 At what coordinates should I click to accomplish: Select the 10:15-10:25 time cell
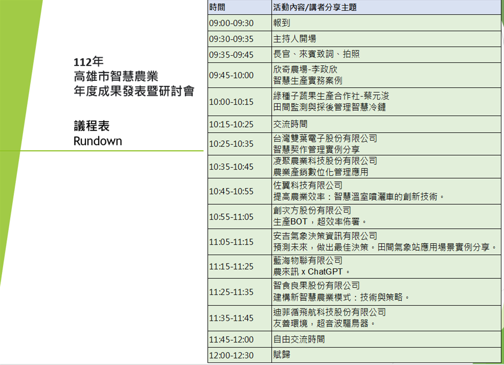click(239, 124)
